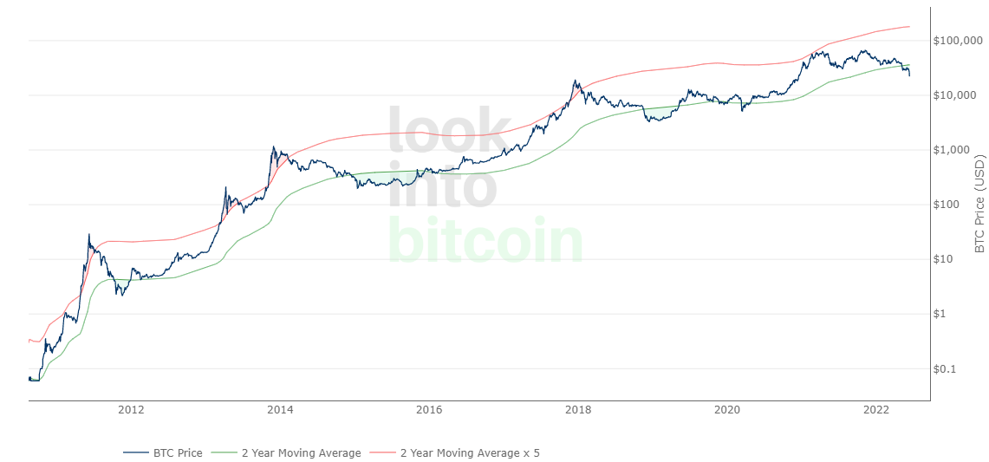The height and width of the screenshot is (462, 989).
Task: Toggle 2 Year Moving Average legend entry
Action: coord(286,452)
